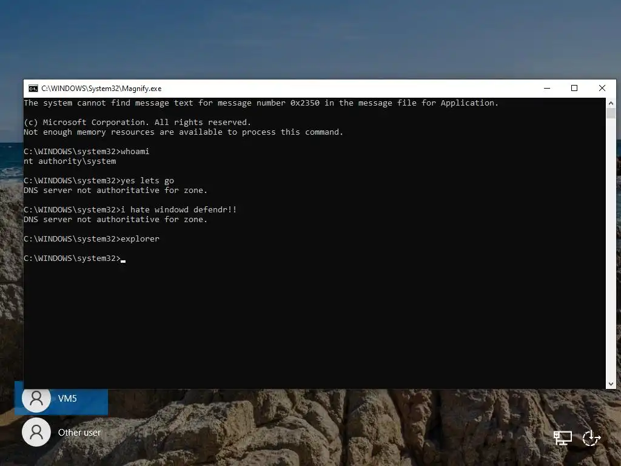The image size is (621, 466).
Task: Click the scrollbar down arrow in console
Action: point(611,384)
